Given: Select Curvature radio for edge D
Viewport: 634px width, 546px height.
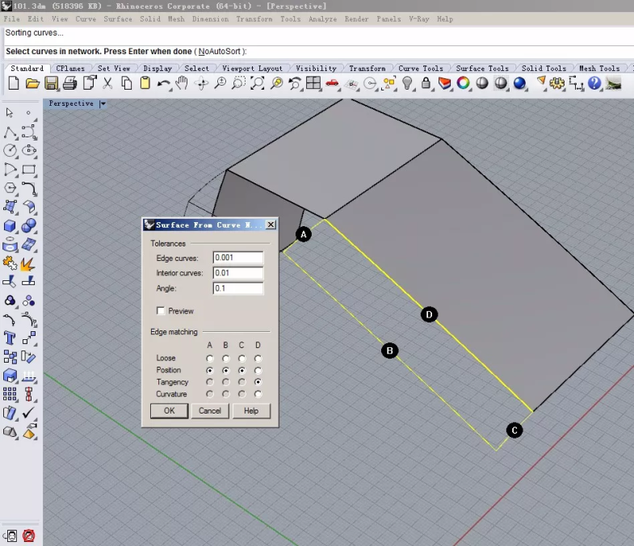Looking at the screenshot, I should tap(258, 394).
